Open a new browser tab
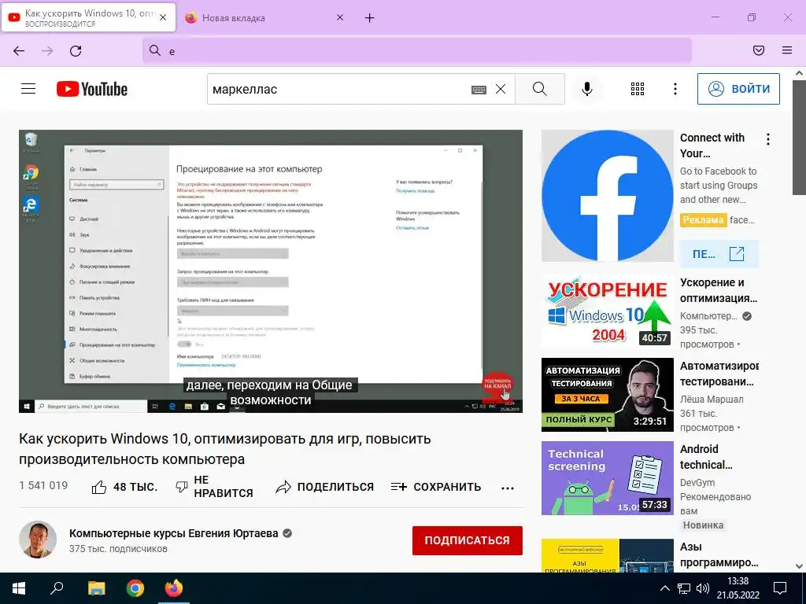 pos(370,18)
